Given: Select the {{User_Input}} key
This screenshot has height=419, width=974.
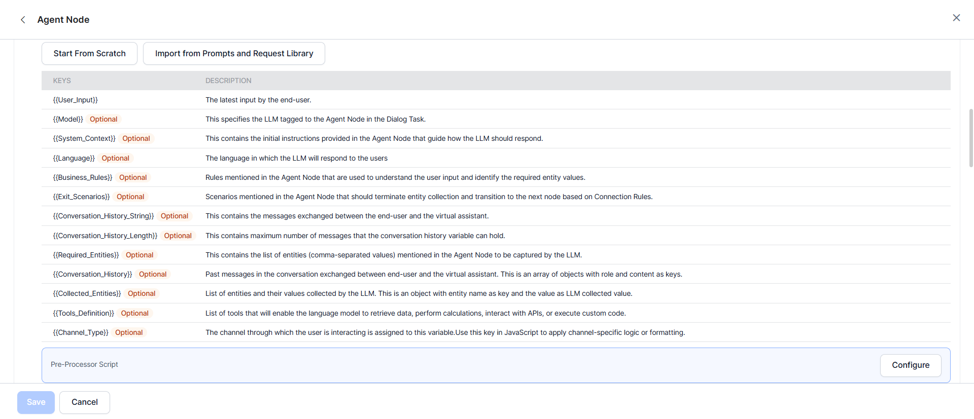Looking at the screenshot, I should 76,100.
